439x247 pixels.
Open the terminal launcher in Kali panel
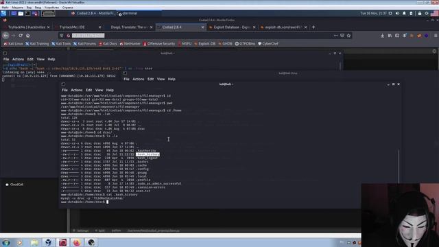coord(27,14)
